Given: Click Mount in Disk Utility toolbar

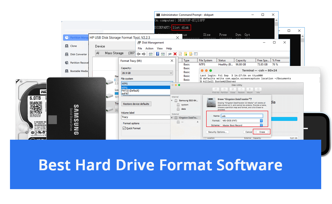Looking at the screenshot, I should pos(250,90).
